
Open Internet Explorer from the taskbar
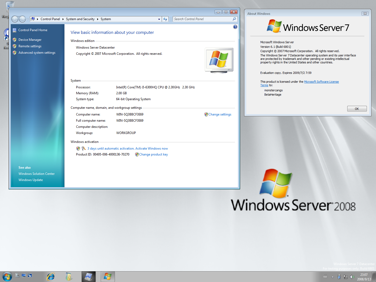50,277
